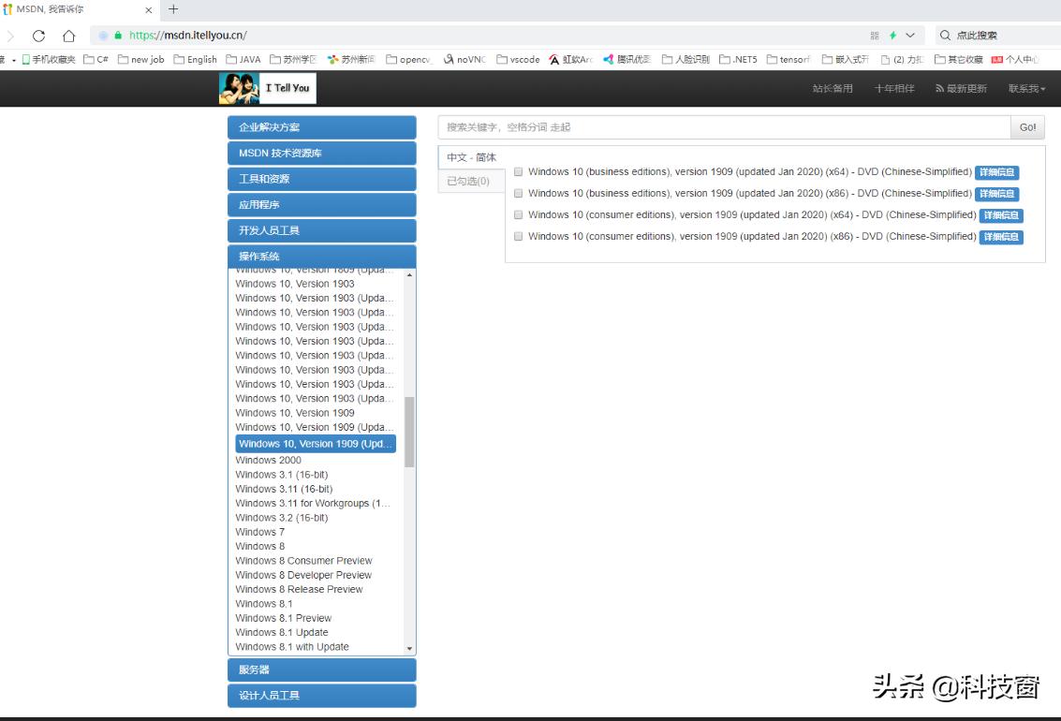This screenshot has height=721, width=1061.
Task: Collapse the 操作系统 category
Action: [x=321, y=256]
